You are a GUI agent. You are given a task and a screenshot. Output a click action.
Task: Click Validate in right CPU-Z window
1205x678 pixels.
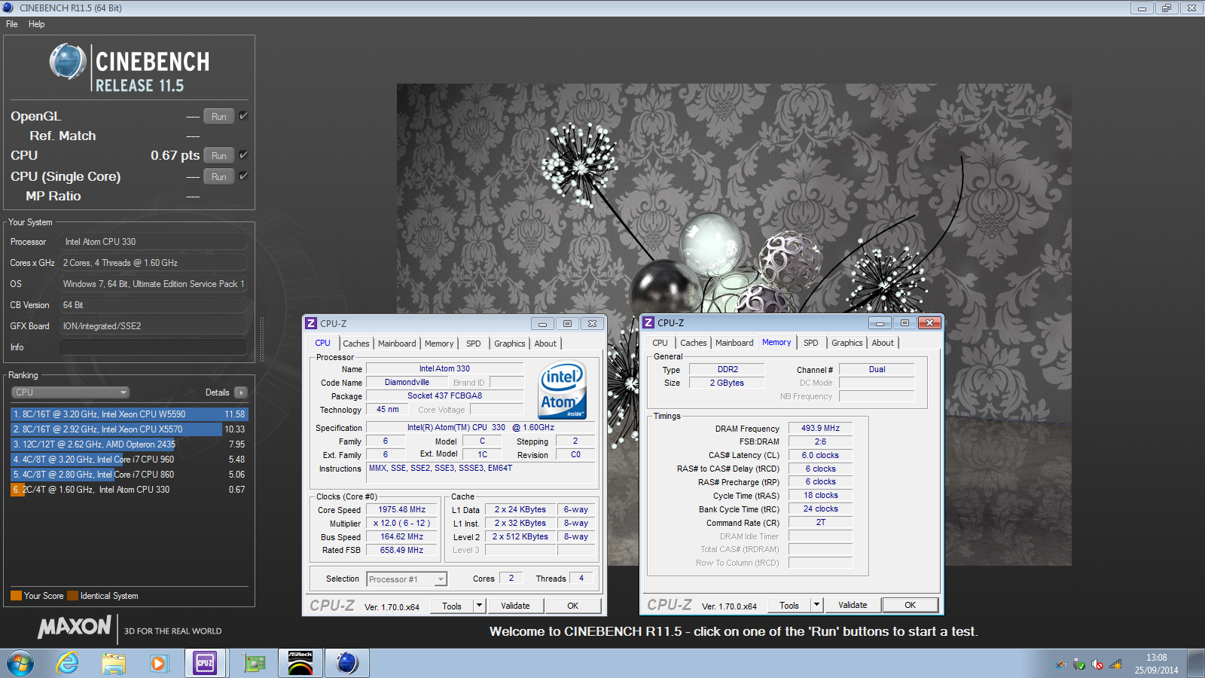point(853,605)
